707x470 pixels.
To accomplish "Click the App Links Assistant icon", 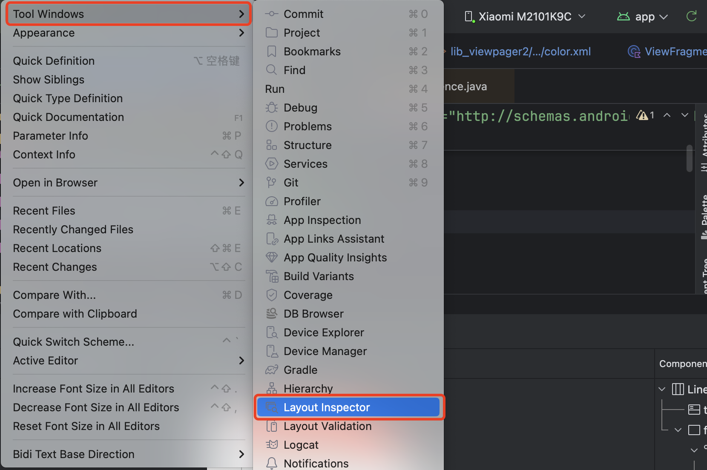I will point(271,239).
